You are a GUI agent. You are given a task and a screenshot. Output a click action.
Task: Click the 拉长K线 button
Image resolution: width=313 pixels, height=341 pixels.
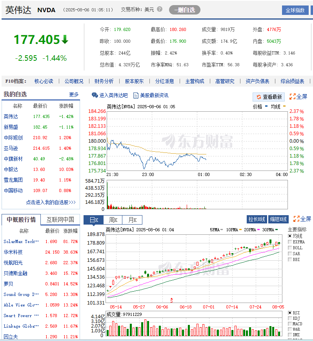tap(257, 219)
